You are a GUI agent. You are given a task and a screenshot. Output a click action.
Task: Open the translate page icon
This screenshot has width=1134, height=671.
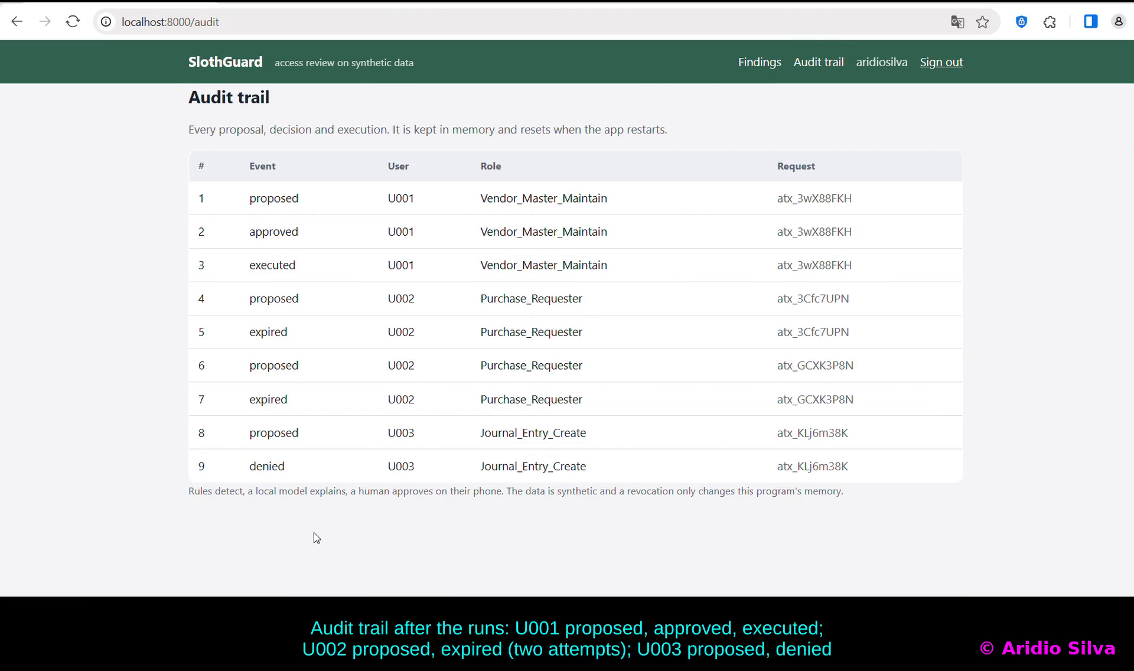tap(957, 22)
